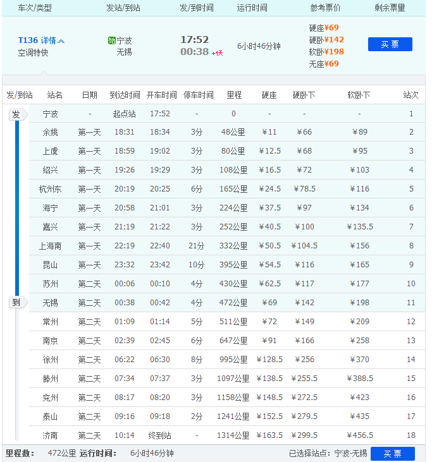Click the 已选择站点 宁波-无锡 text
Image resolution: width=432 pixels, height=462 pixels.
[328, 453]
